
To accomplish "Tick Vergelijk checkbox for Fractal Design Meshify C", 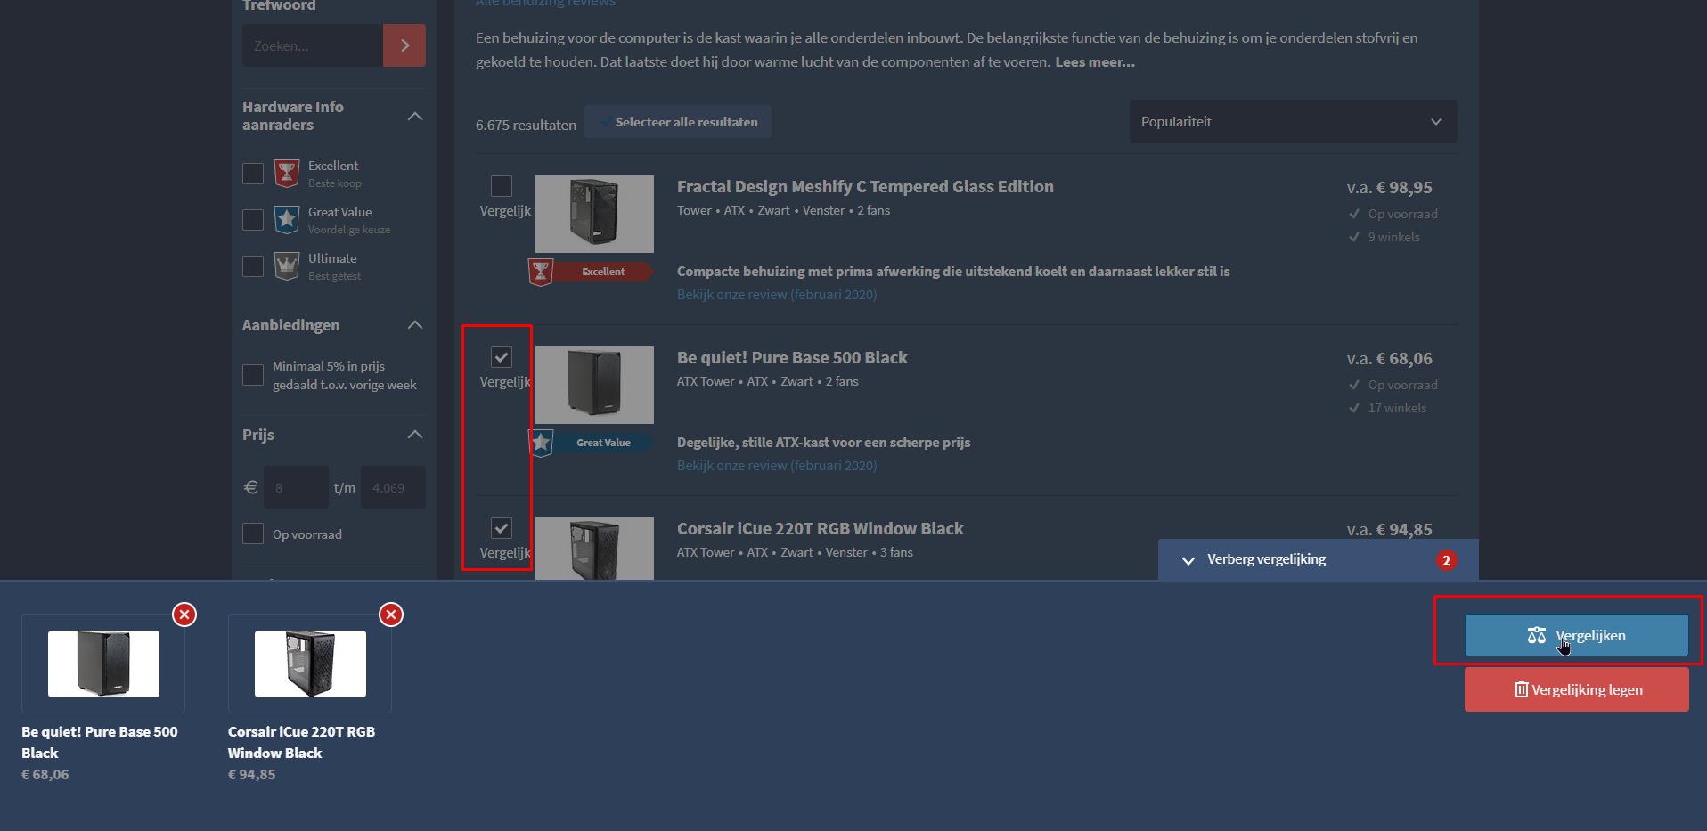I will click(x=502, y=186).
